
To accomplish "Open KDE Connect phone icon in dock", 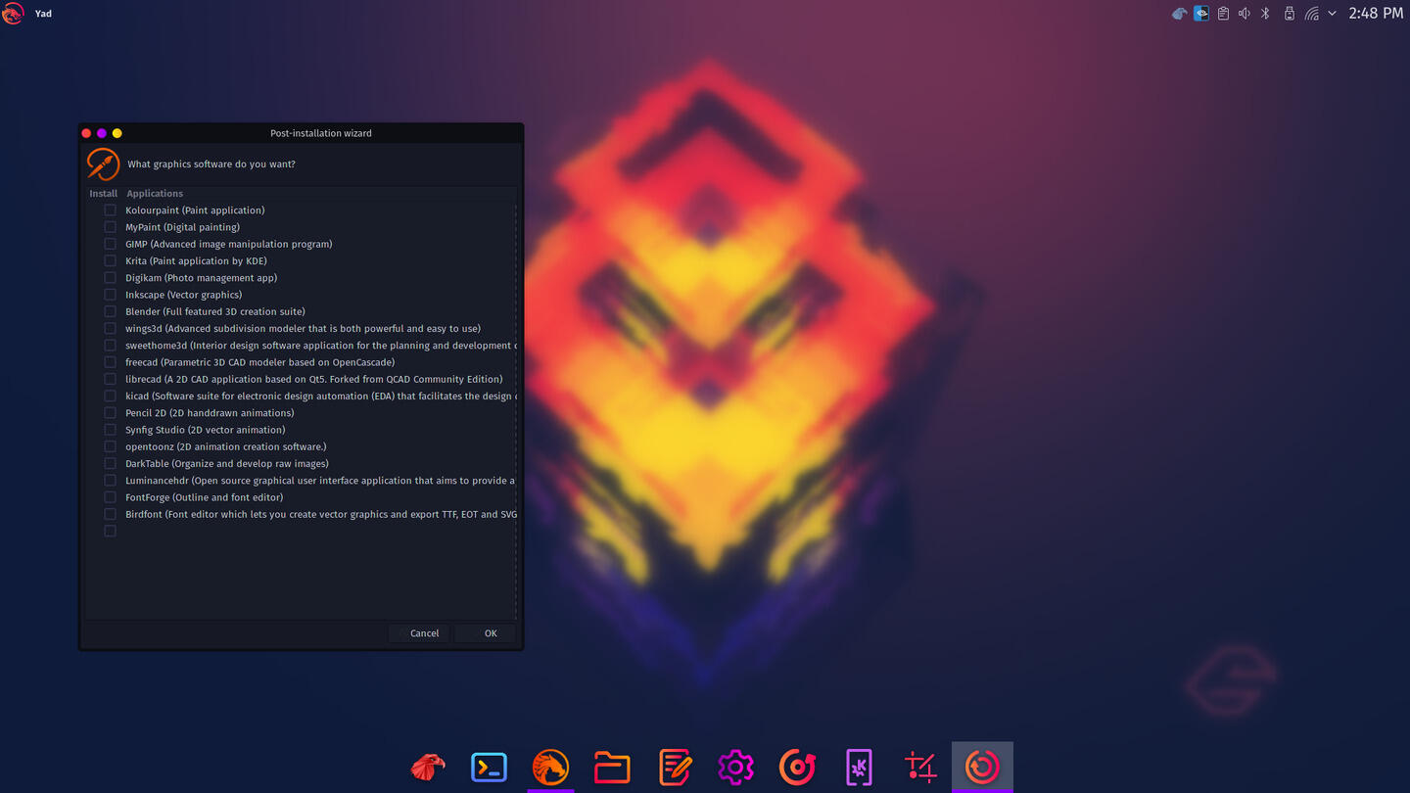I will tap(859, 767).
